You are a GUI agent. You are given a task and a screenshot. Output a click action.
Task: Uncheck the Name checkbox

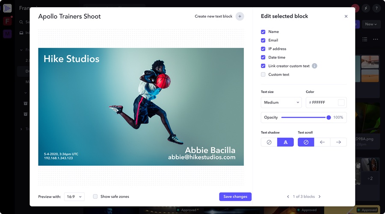[263, 32]
